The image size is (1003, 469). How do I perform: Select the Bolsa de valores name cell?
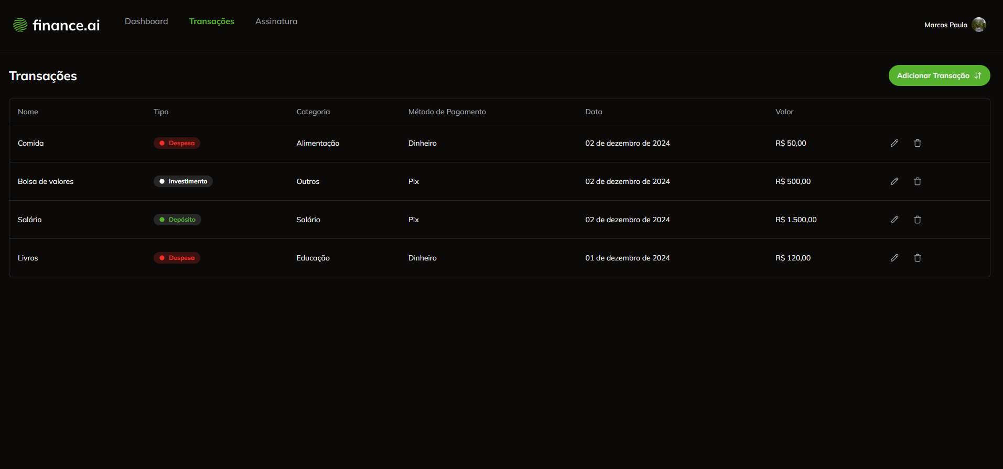coord(46,181)
